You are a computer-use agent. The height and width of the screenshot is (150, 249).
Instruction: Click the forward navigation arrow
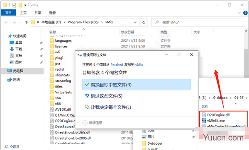click(x=14, y=22)
